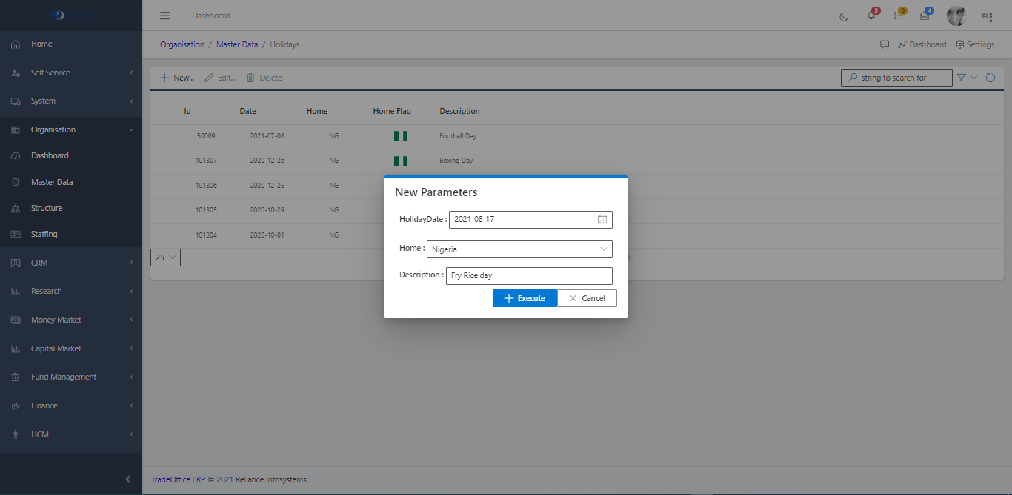
Task: Toggle dark mode moon icon
Action: [844, 16]
